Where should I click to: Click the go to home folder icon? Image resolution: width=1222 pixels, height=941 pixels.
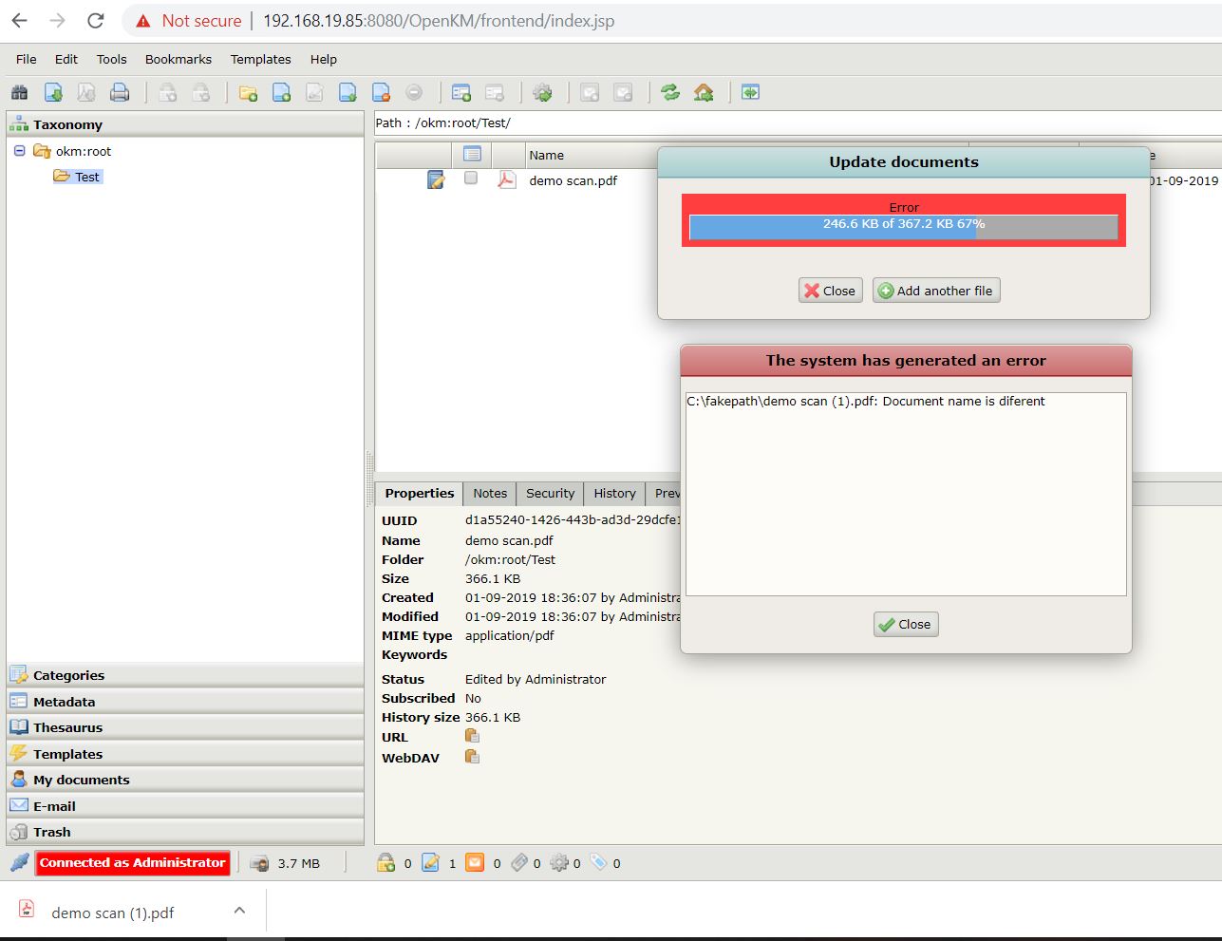(704, 92)
